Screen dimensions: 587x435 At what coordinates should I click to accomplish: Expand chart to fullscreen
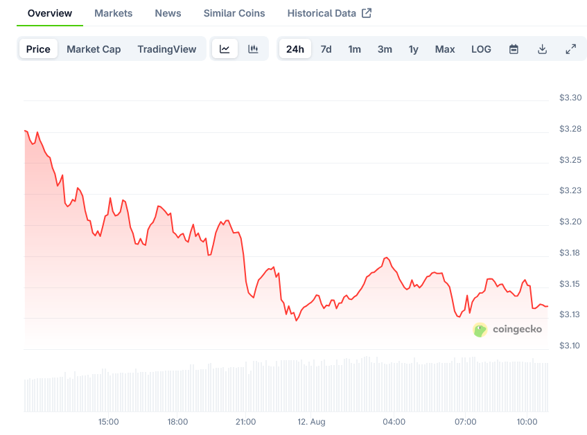coord(570,49)
